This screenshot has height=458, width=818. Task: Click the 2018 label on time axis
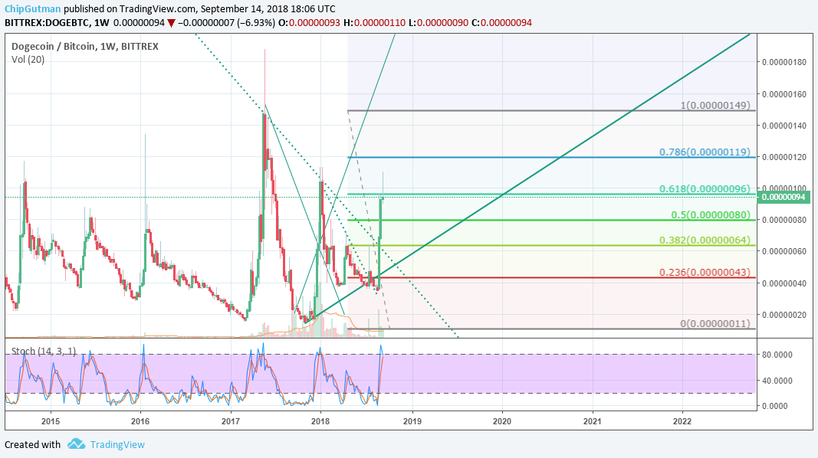pos(320,421)
